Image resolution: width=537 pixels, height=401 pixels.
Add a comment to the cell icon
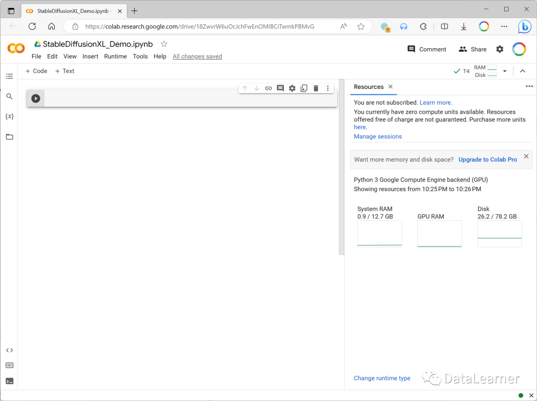280,88
